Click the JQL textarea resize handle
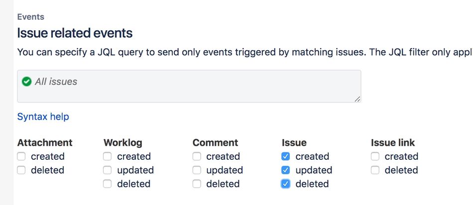 pos(357,99)
